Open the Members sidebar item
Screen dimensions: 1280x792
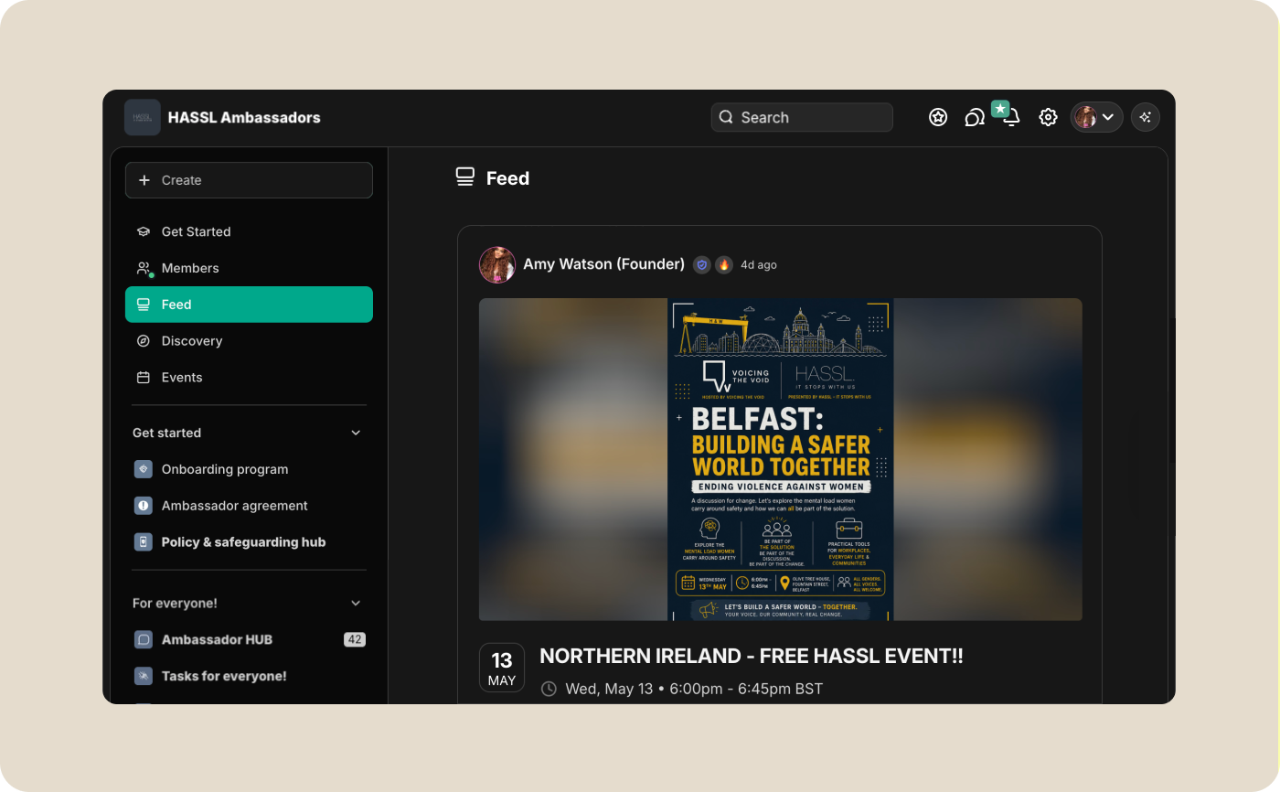(x=249, y=268)
